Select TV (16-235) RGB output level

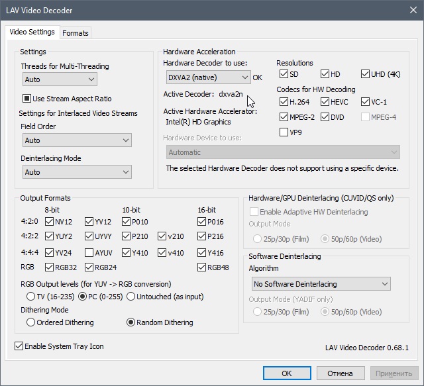(x=30, y=296)
